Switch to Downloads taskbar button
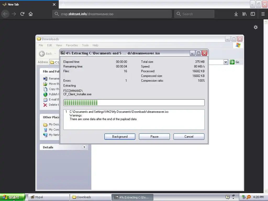 (91, 197)
